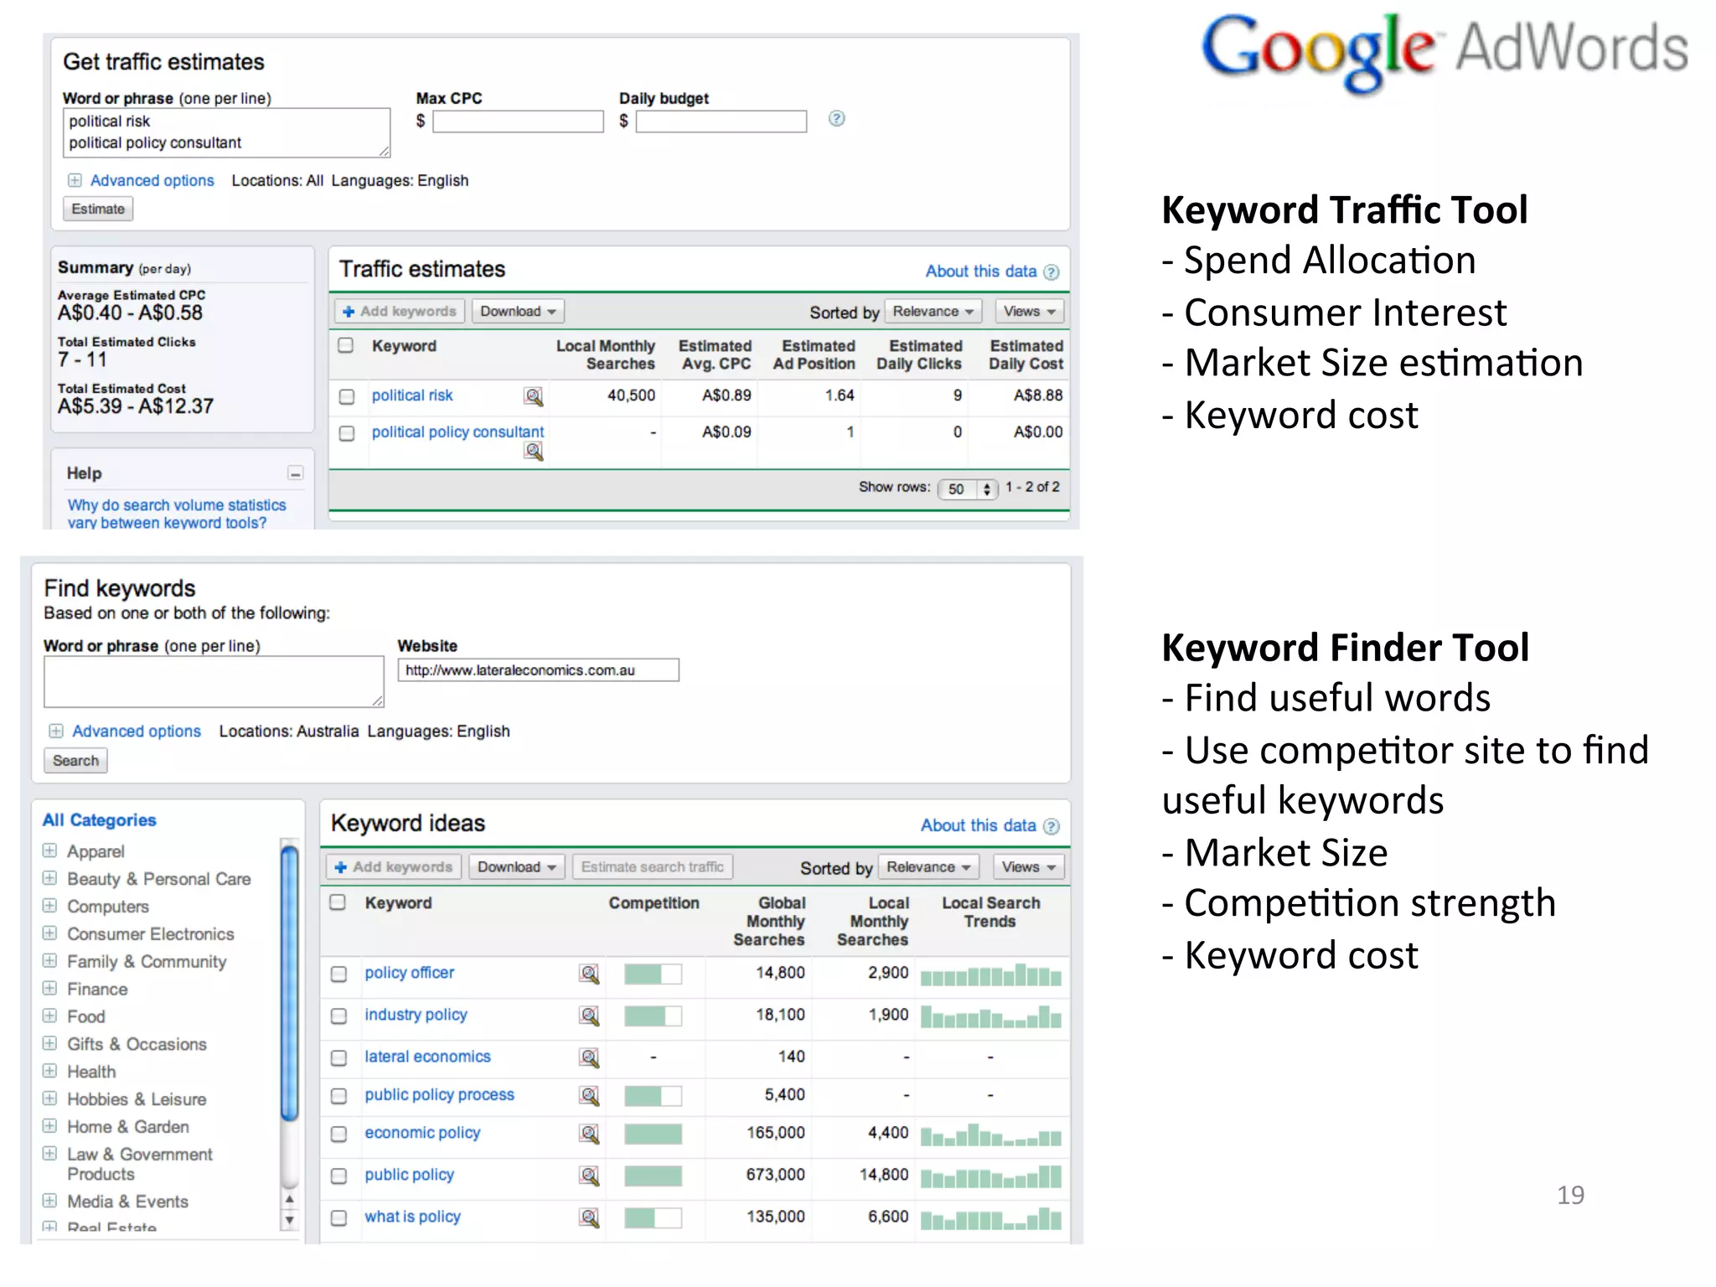Click the Search button under Find keywords
The image size is (1716, 1287).
pyautogui.click(x=75, y=761)
